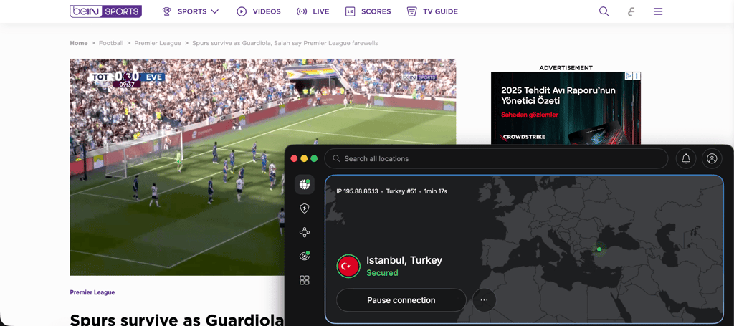Open Meshnet sidebar icon in VPN
This screenshot has width=734, height=326.
point(304,232)
